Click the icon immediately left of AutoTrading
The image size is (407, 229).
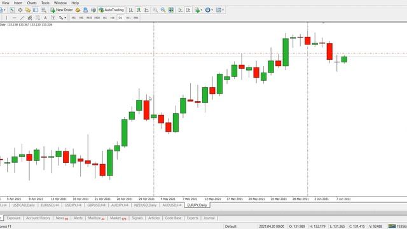pos(93,10)
